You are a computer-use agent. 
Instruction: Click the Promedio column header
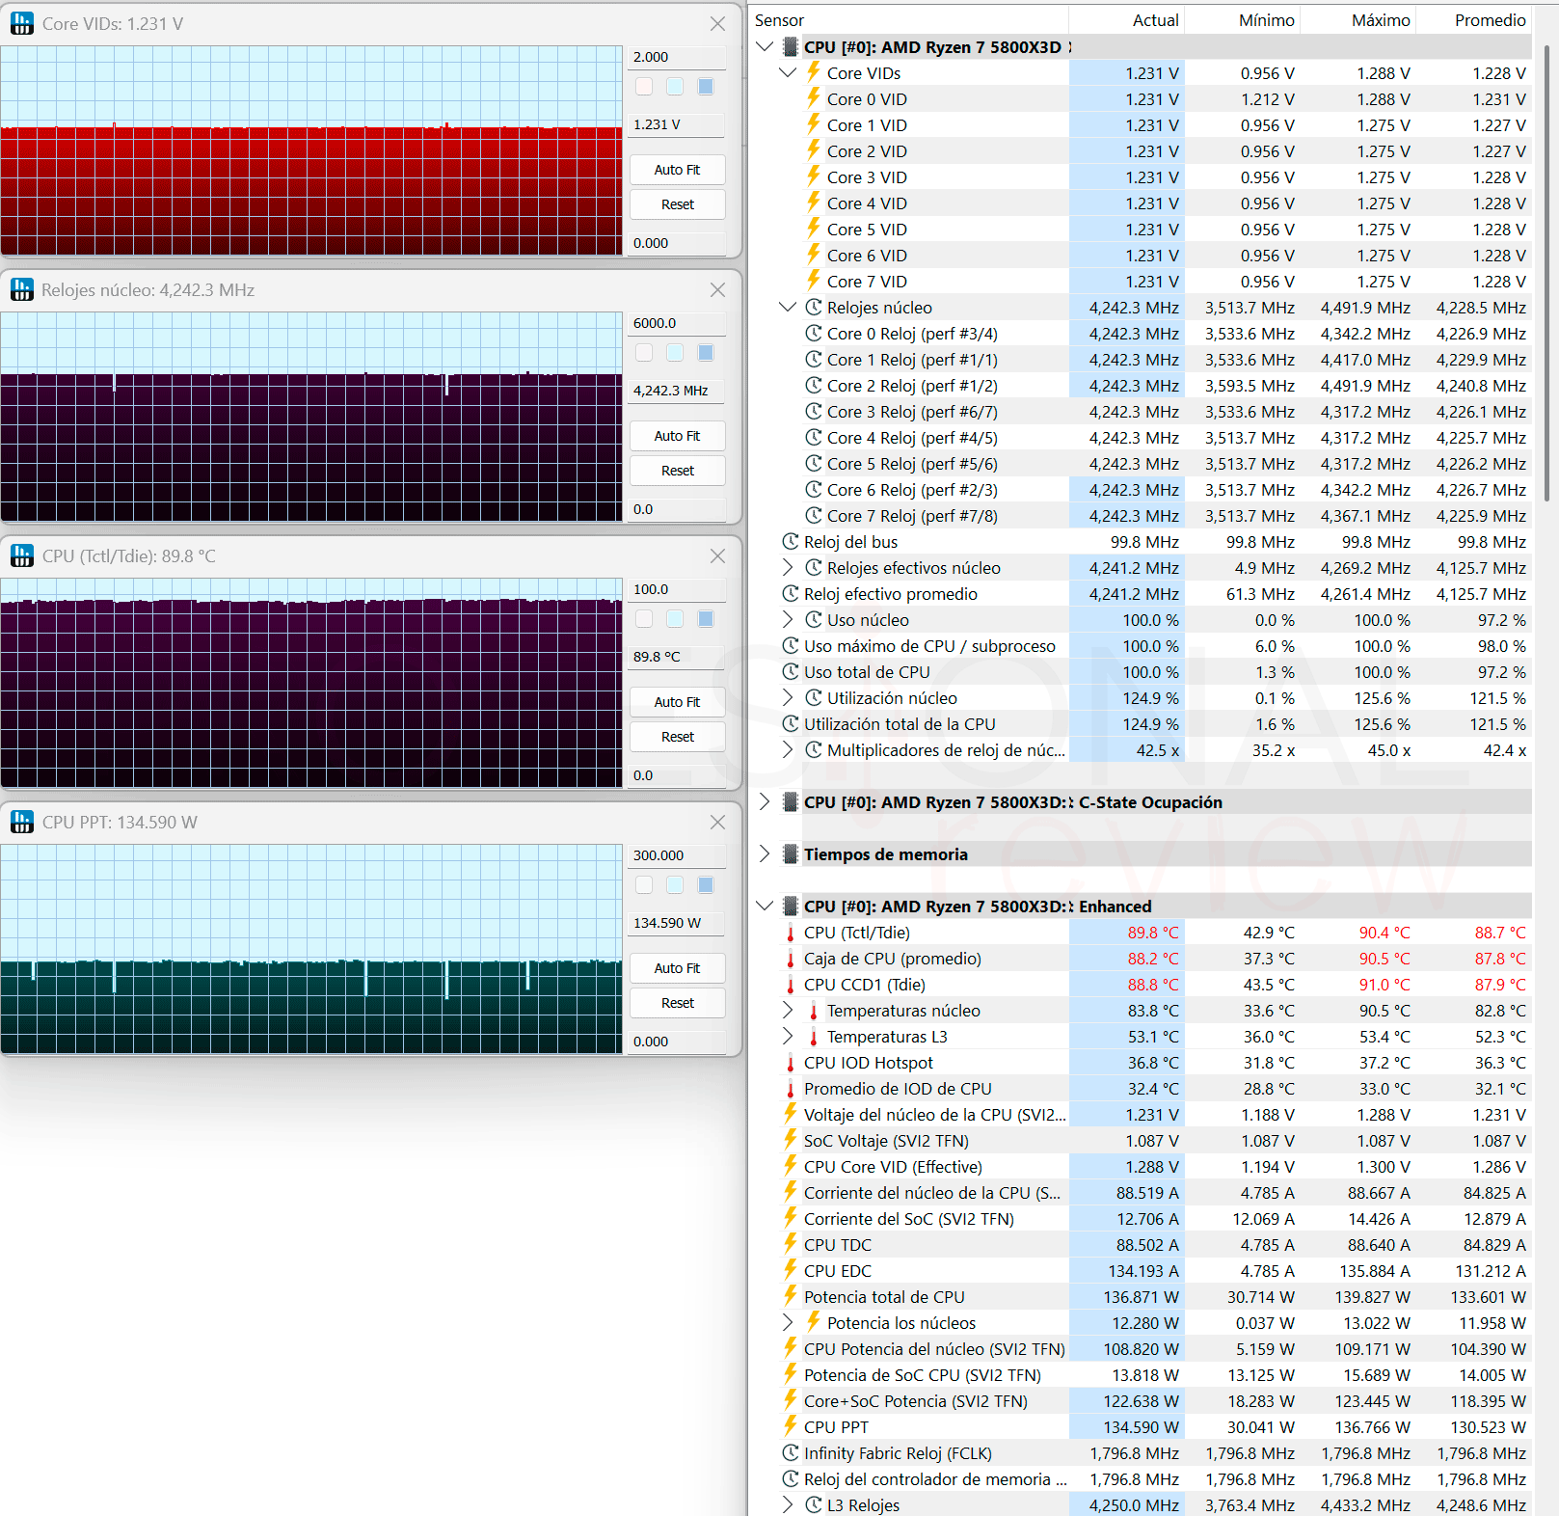tap(1473, 20)
